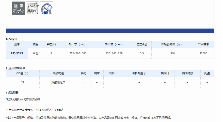Click the 数据为禧玛诺内部测试所得 footnote
This screenshot has width=223, height=122.
tap(23, 99)
